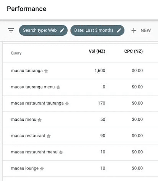Click CPC $0.00 for macau restaurant menu
Image resolution: width=158 pixels, height=181 pixels.
pyautogui.click(x=137, y=152)
